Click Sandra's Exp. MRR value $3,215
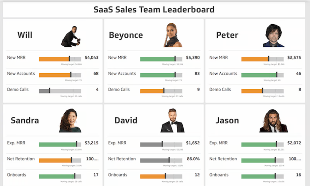 point(91,143)
